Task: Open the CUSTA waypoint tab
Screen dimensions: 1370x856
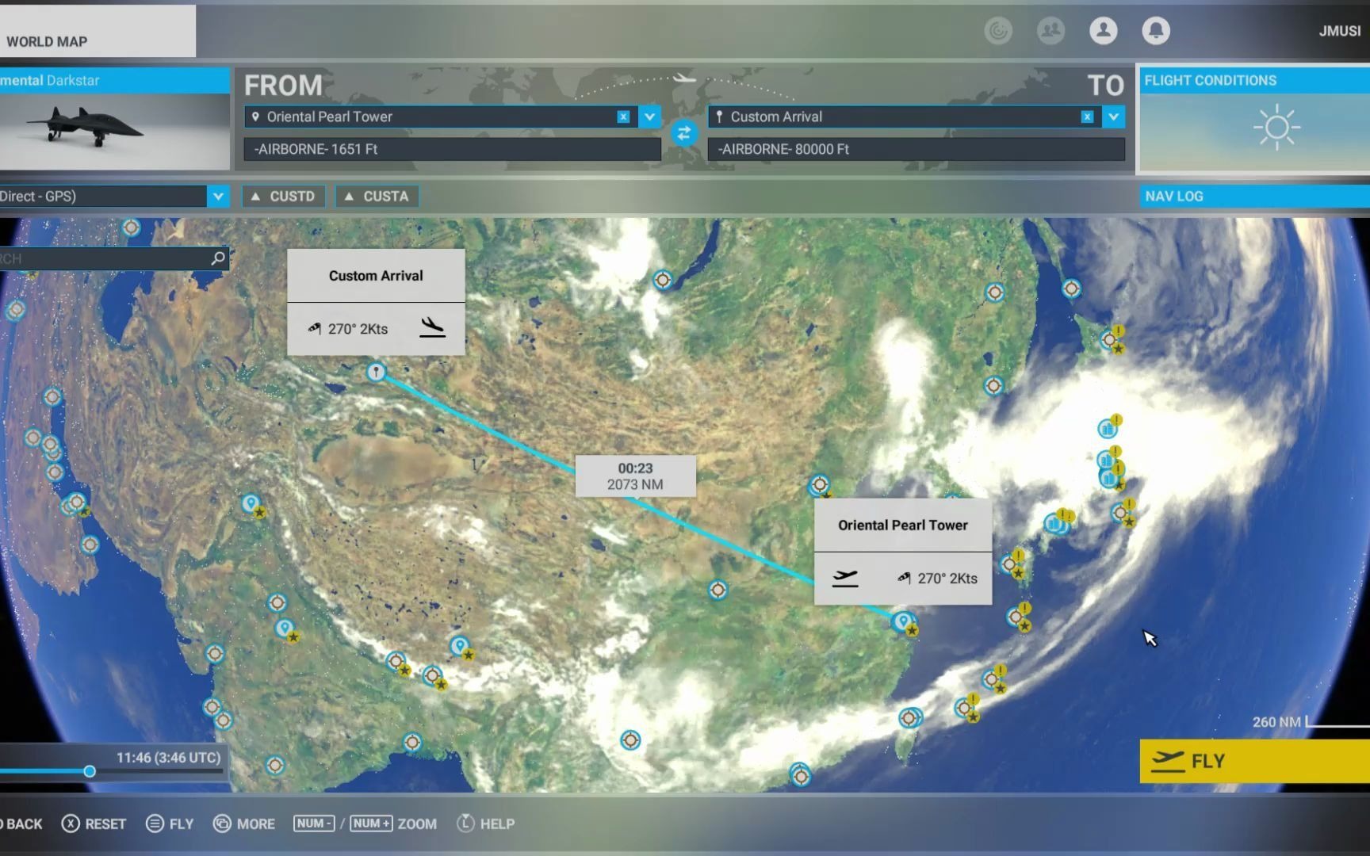Action: click(x=377, y=196)
